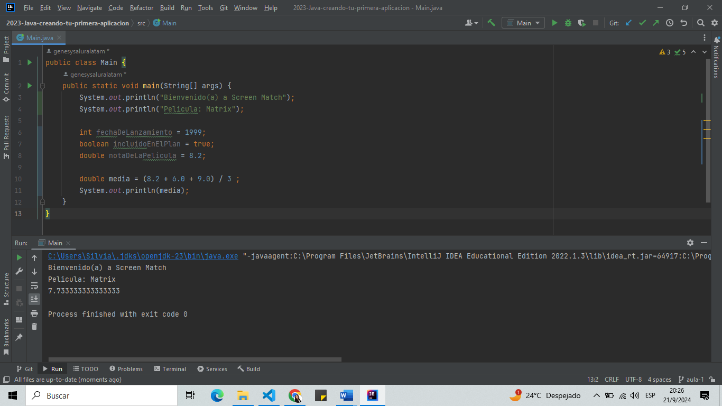Pin the Run tab
The height and width of the screenshot is (406, 722).
19,337
